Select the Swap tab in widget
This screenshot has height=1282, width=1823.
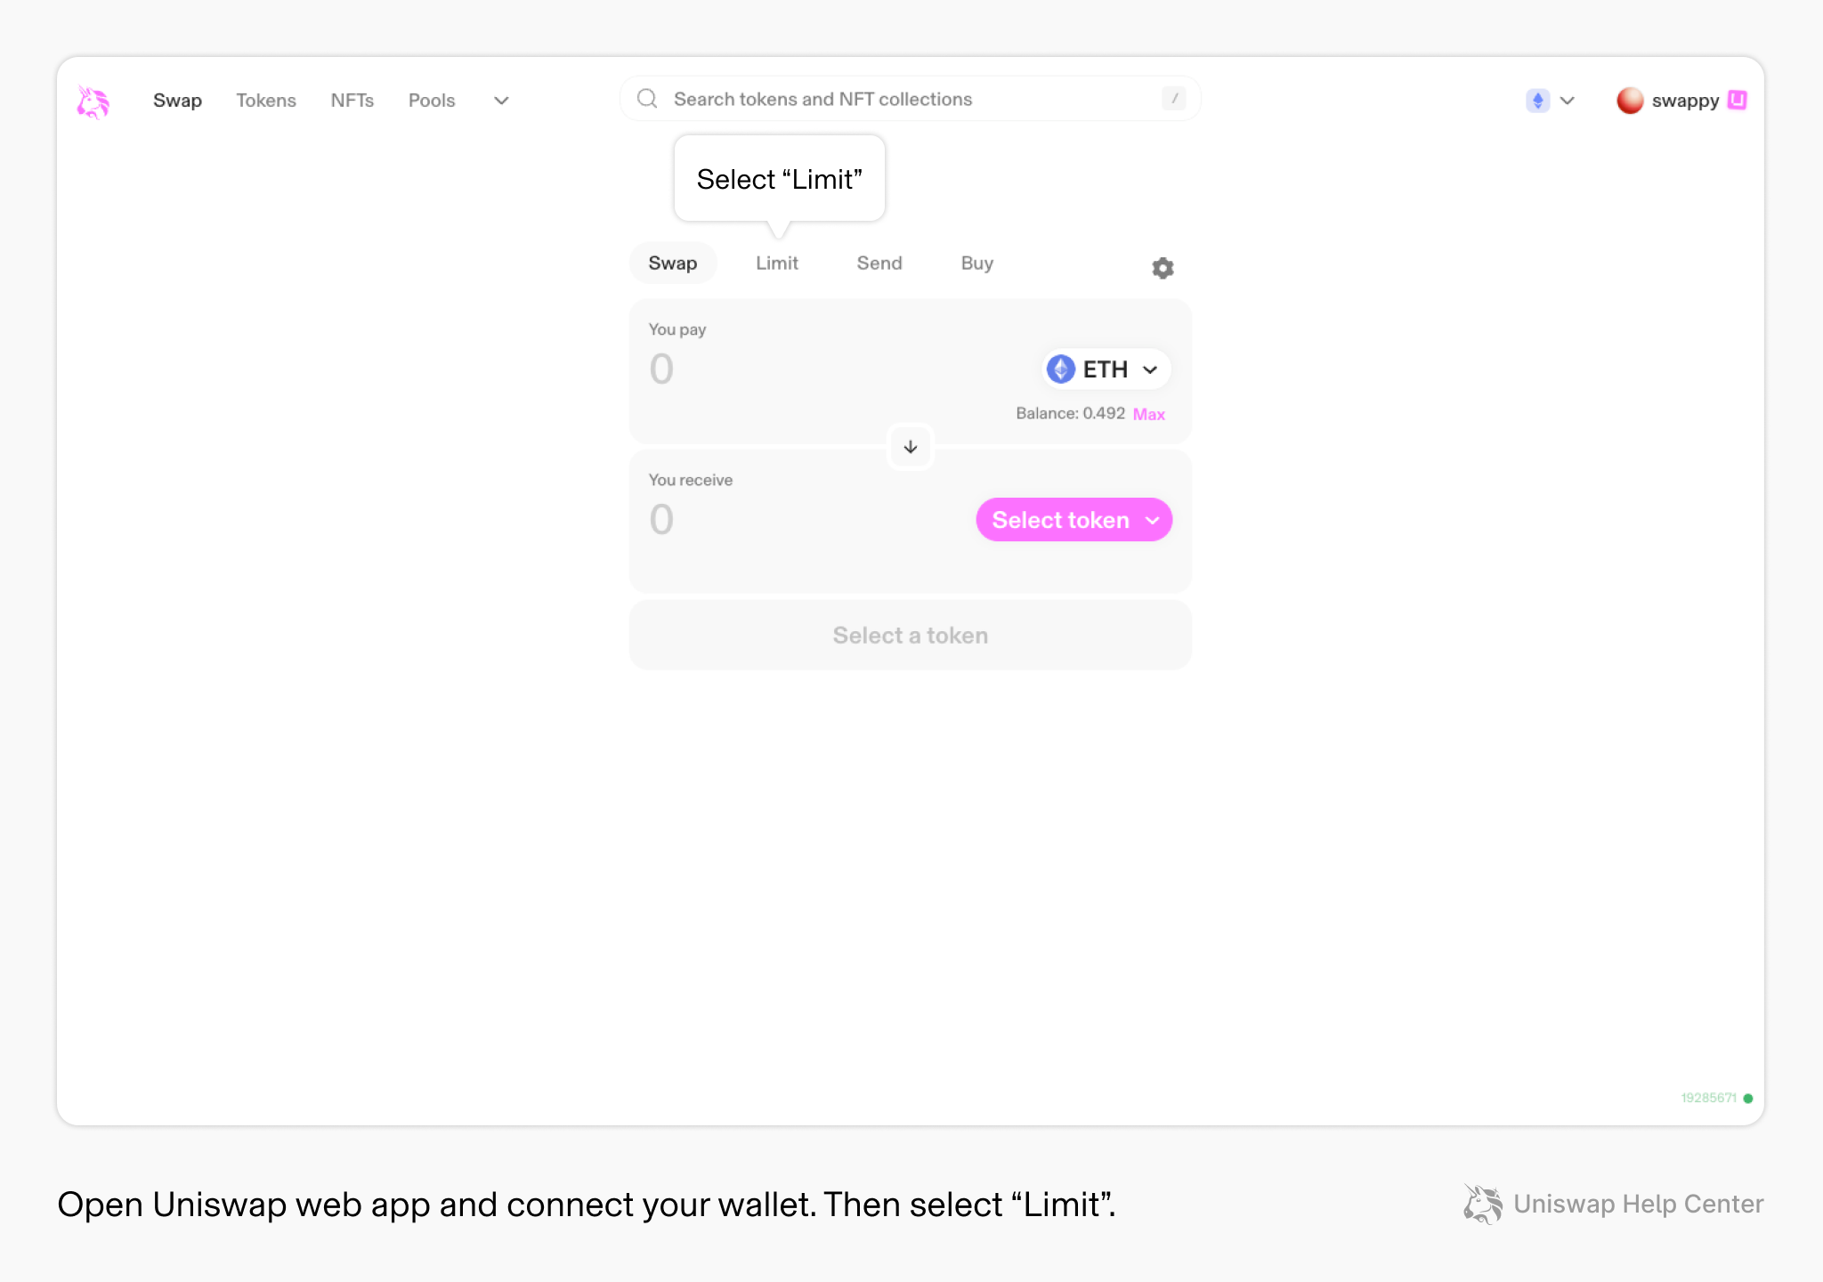[x=673, y=264]
